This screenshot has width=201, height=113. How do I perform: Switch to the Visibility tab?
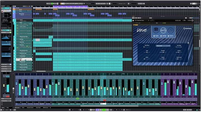pyautogui.click(x=8, y=6)
